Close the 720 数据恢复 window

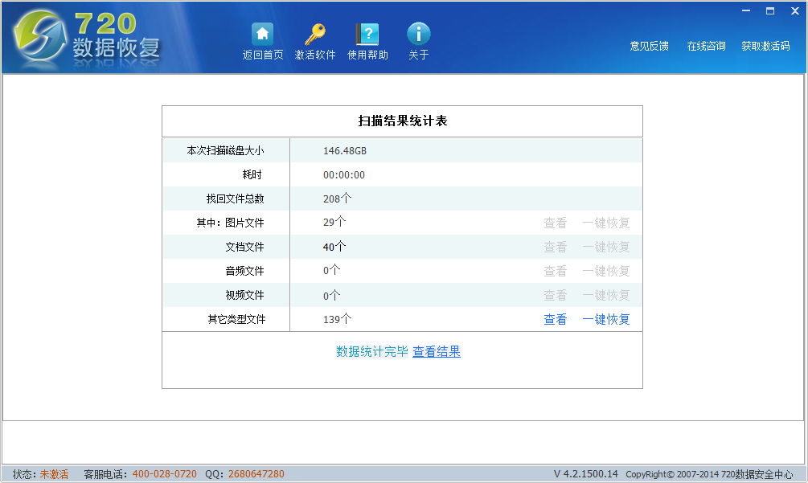tap(794, 10)
